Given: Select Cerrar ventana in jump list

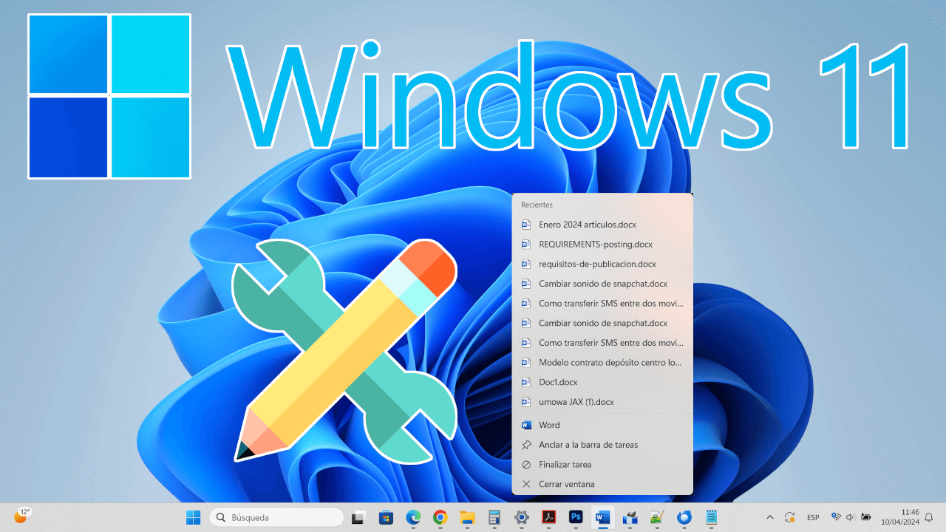Looking at the screenshot, I should point(602,484).
